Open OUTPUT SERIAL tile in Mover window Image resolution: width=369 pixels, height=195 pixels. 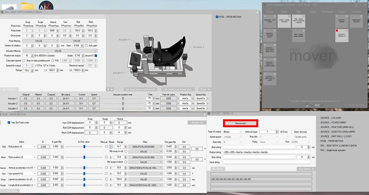342,21
